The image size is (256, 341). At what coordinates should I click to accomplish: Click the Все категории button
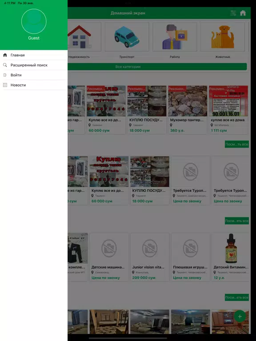pos(157,67)
